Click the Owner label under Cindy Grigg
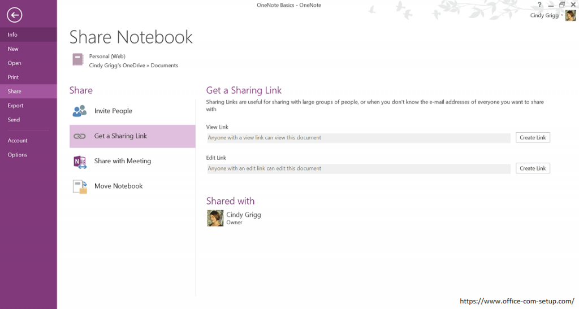The width and height of the screenshot is (579, 309). point(234,223)
